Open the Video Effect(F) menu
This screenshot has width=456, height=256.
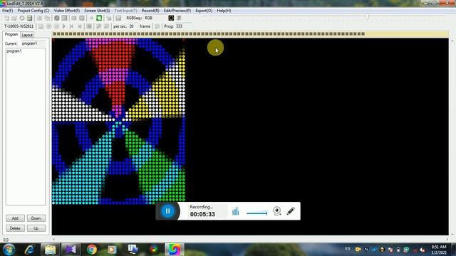click(x=66, y=11)
